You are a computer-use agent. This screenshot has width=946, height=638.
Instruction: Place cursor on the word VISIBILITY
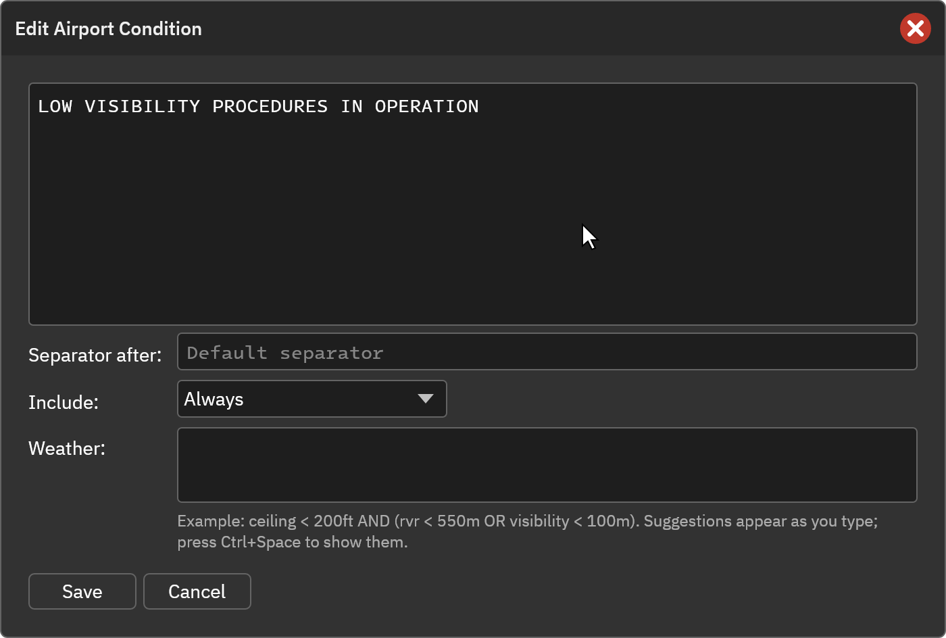coord(143,106)
